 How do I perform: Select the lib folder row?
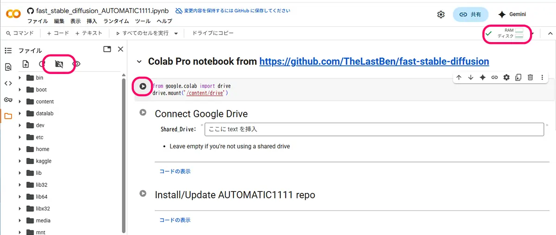(69, 173)
